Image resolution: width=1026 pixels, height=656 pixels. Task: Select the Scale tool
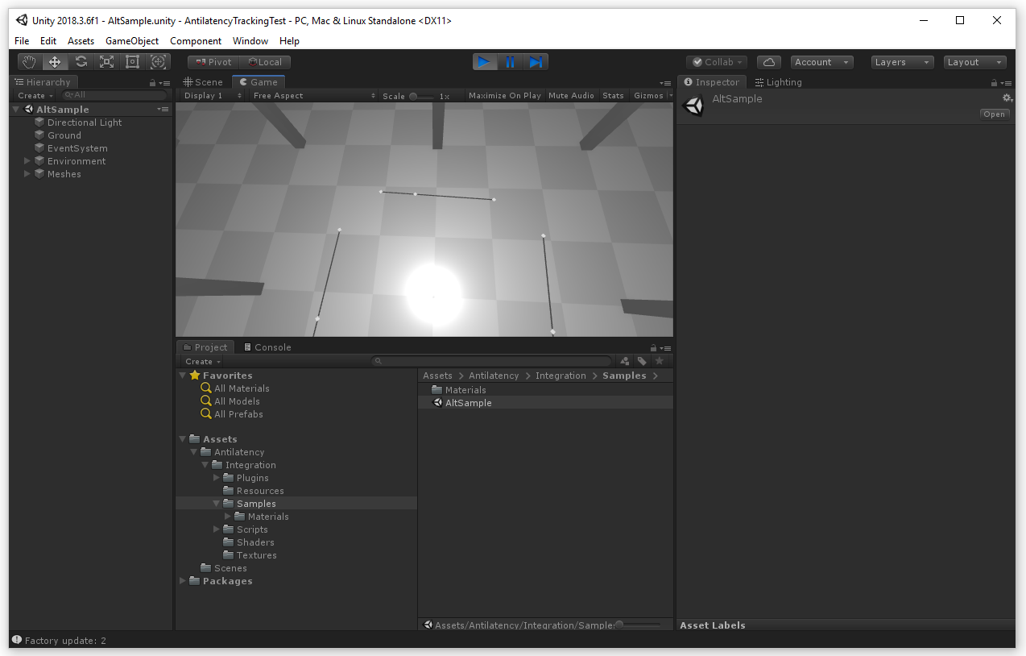point(106,62)
